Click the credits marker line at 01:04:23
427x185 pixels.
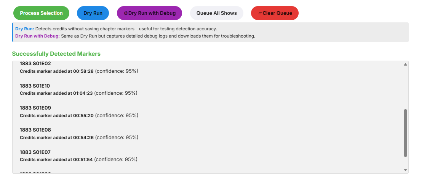pyautogui.click(x=78, y=93)
